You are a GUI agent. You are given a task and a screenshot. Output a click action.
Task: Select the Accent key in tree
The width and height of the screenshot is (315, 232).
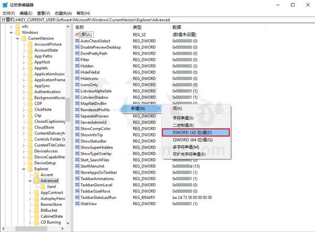tap(47, 175)
